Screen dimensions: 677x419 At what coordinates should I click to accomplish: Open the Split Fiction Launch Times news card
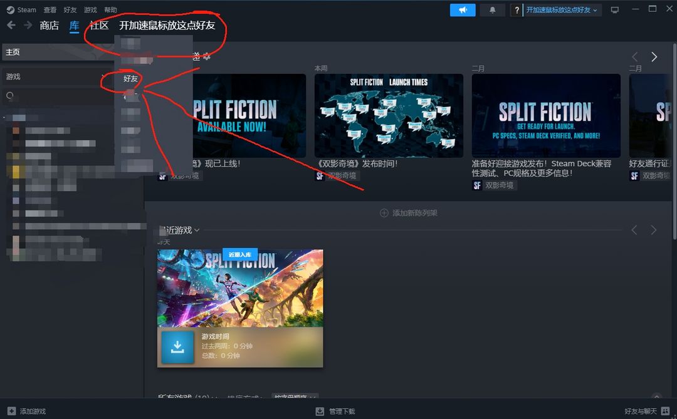coord(389,116)
